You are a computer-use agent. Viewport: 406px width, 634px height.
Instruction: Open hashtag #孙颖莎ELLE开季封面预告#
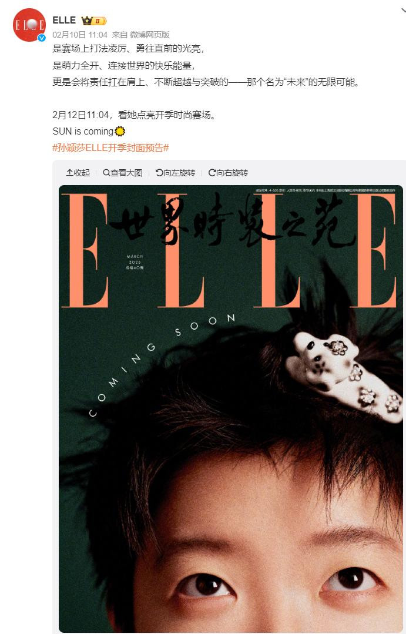[x=110, y=148]
